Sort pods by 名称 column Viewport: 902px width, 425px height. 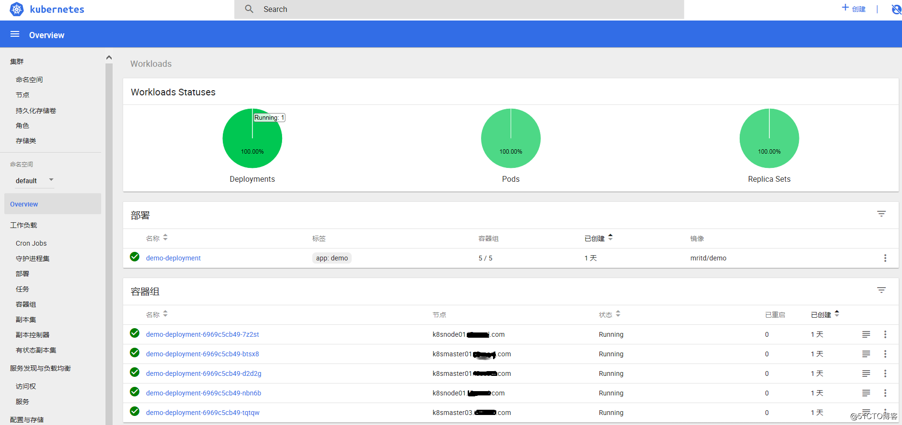157,314
